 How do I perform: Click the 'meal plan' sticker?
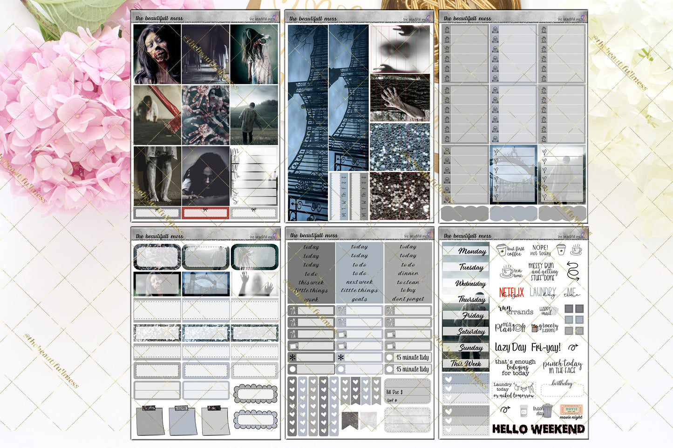click(510, 328)
